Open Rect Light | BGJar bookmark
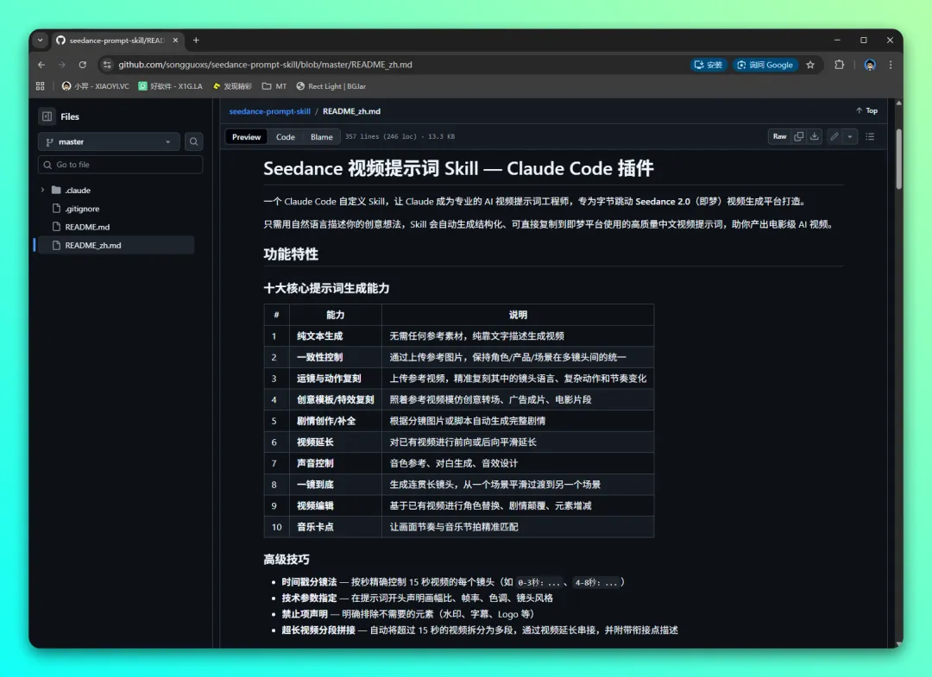932x677 pixels. 331,86
